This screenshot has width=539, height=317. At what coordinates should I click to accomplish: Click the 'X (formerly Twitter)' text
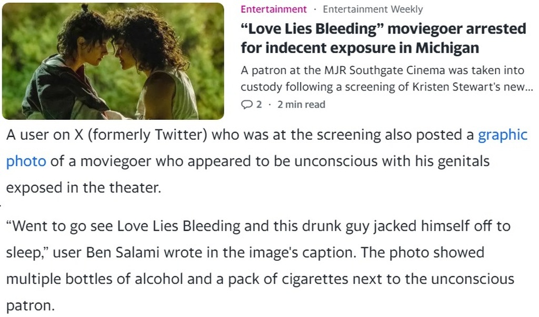141,135
